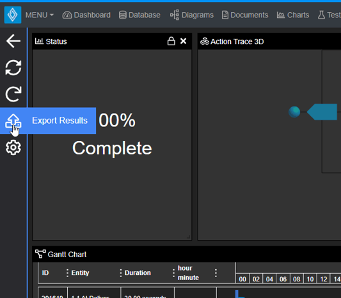The height and width of the screenshot is (298, 341).
Task: Sort by the Entity column header
Action: (x=80, y=273)
